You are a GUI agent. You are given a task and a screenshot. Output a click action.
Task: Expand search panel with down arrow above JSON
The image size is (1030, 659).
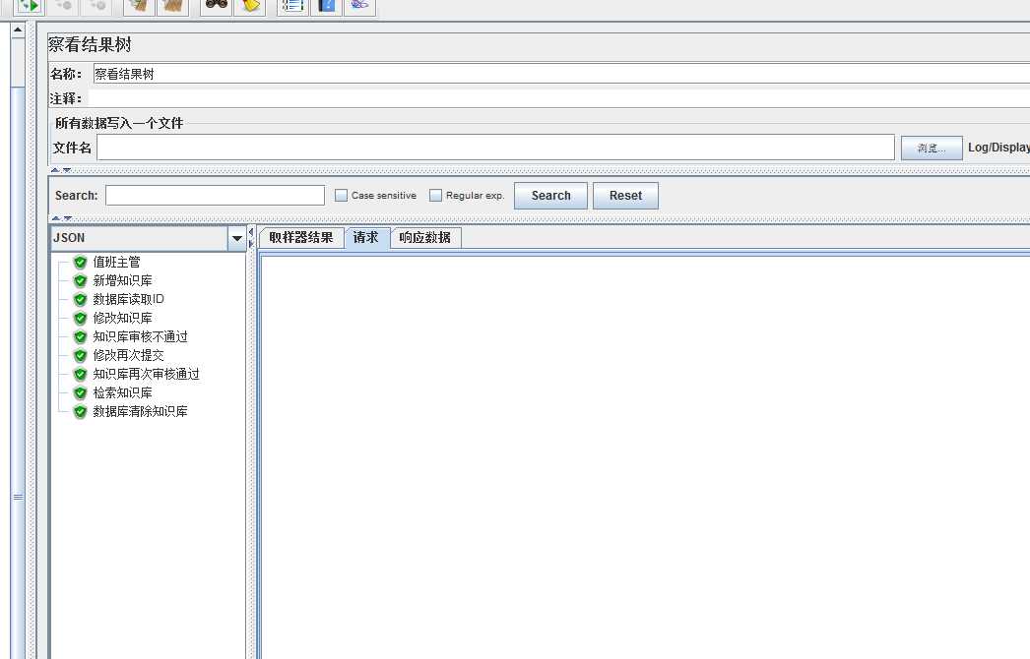coord(67,218)
